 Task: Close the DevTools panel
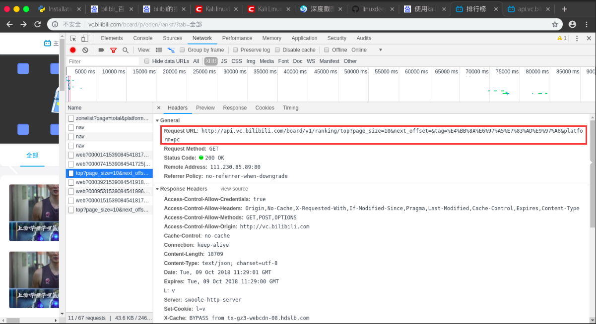point(589,38)
